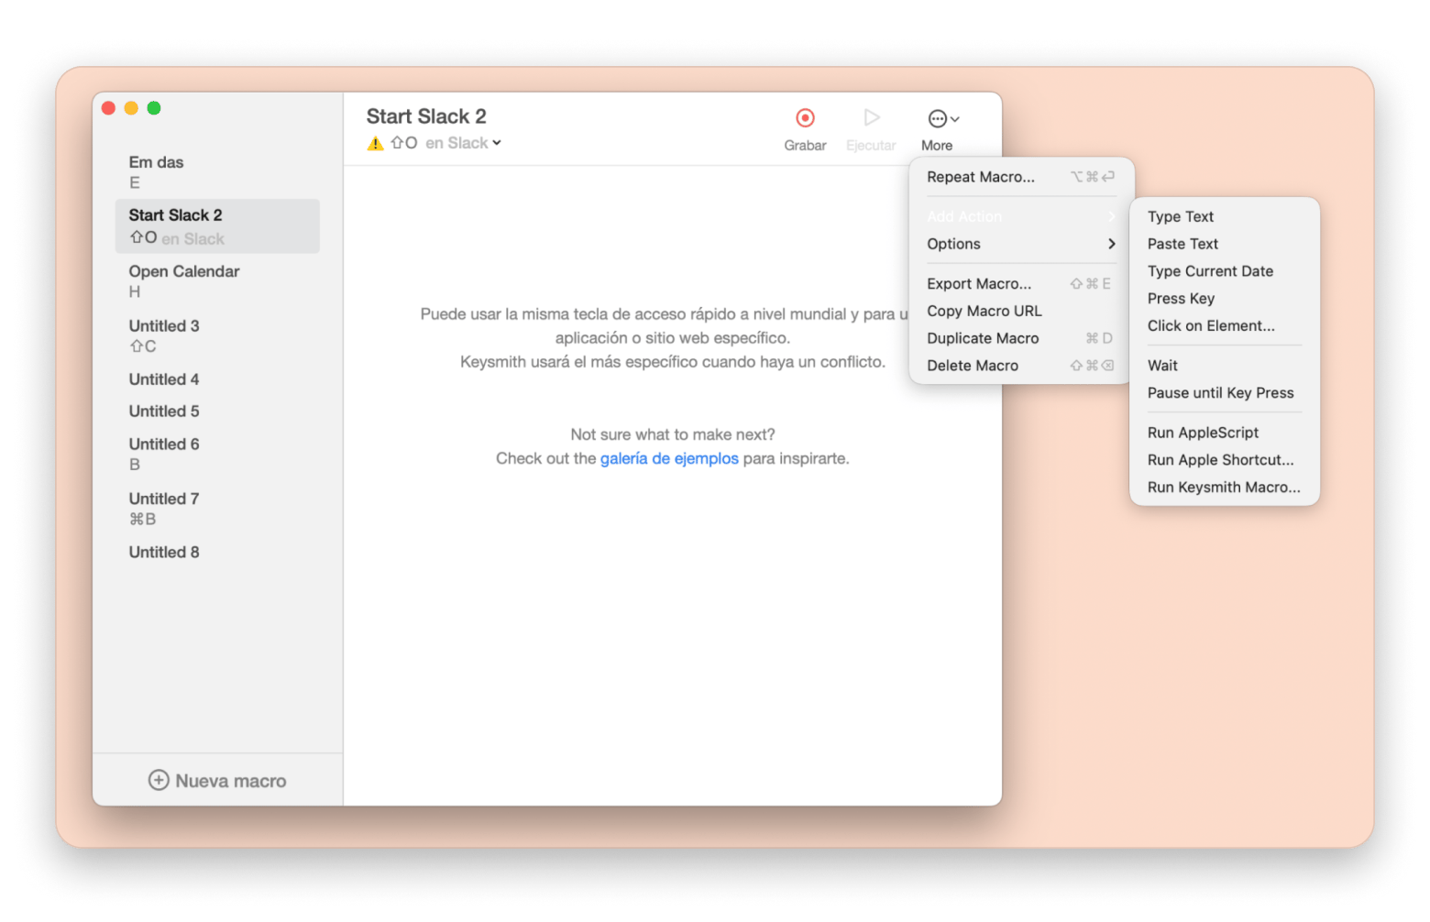Image resolution: width=1430 pixels, height=922 pixels.
Task: Add a Wait action
Action: tap(1224, 366)
